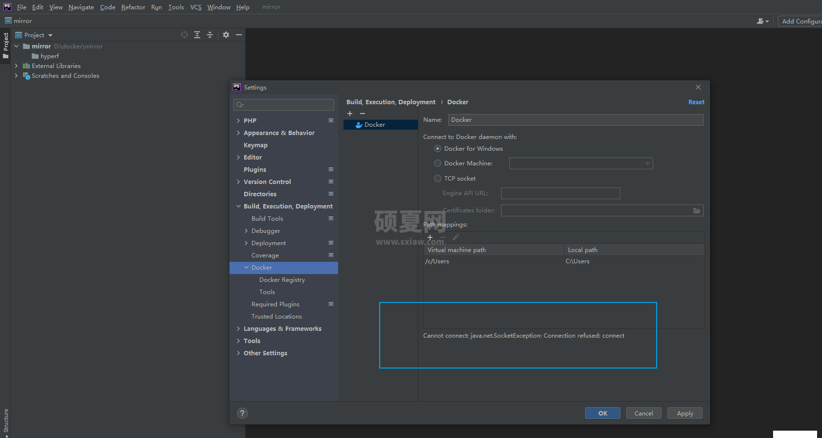Close the Settings dialog
This screenshot has height=438, width=822.
[x=698, y=87]
